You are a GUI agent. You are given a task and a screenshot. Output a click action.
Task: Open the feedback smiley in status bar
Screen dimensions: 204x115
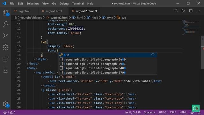coord(192,112)
